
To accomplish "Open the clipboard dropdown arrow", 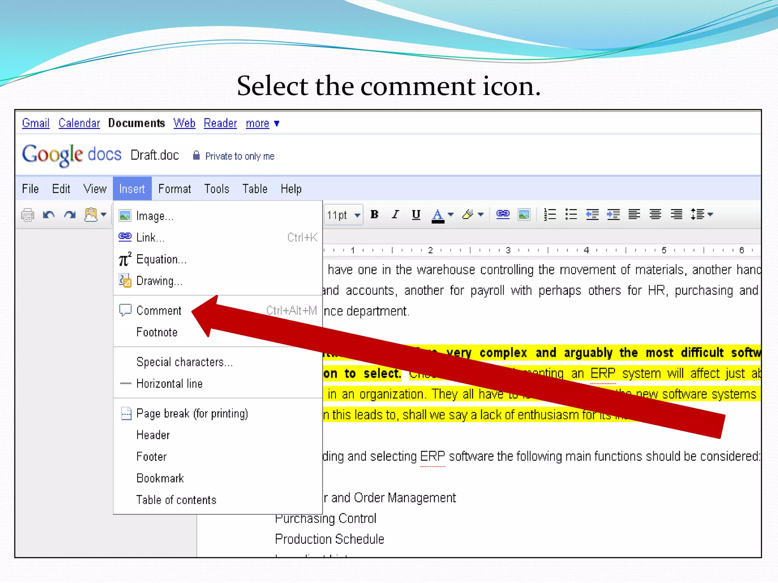I will pos(103,214).
